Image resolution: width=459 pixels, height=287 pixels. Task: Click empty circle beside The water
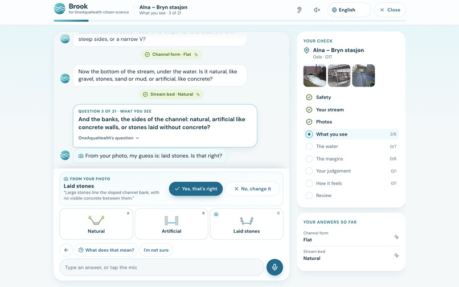(309, 146)
